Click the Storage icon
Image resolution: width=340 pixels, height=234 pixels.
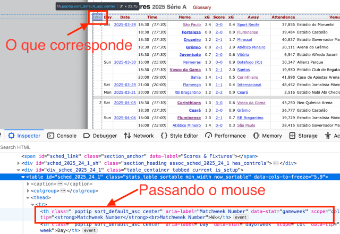292,136
